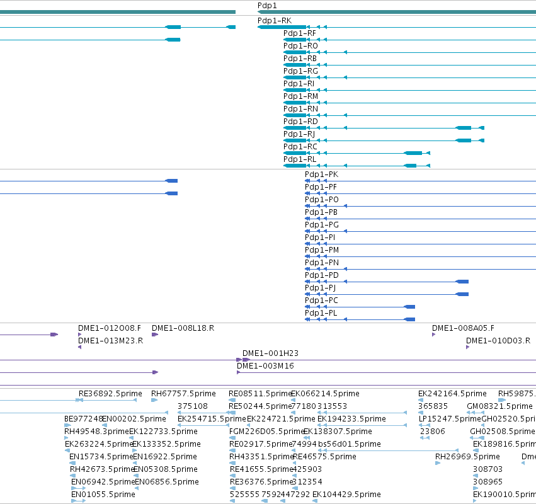536x504 pixels.
Task: Click the Pdp1-PC protein label
Action: (x=321, y=301)
